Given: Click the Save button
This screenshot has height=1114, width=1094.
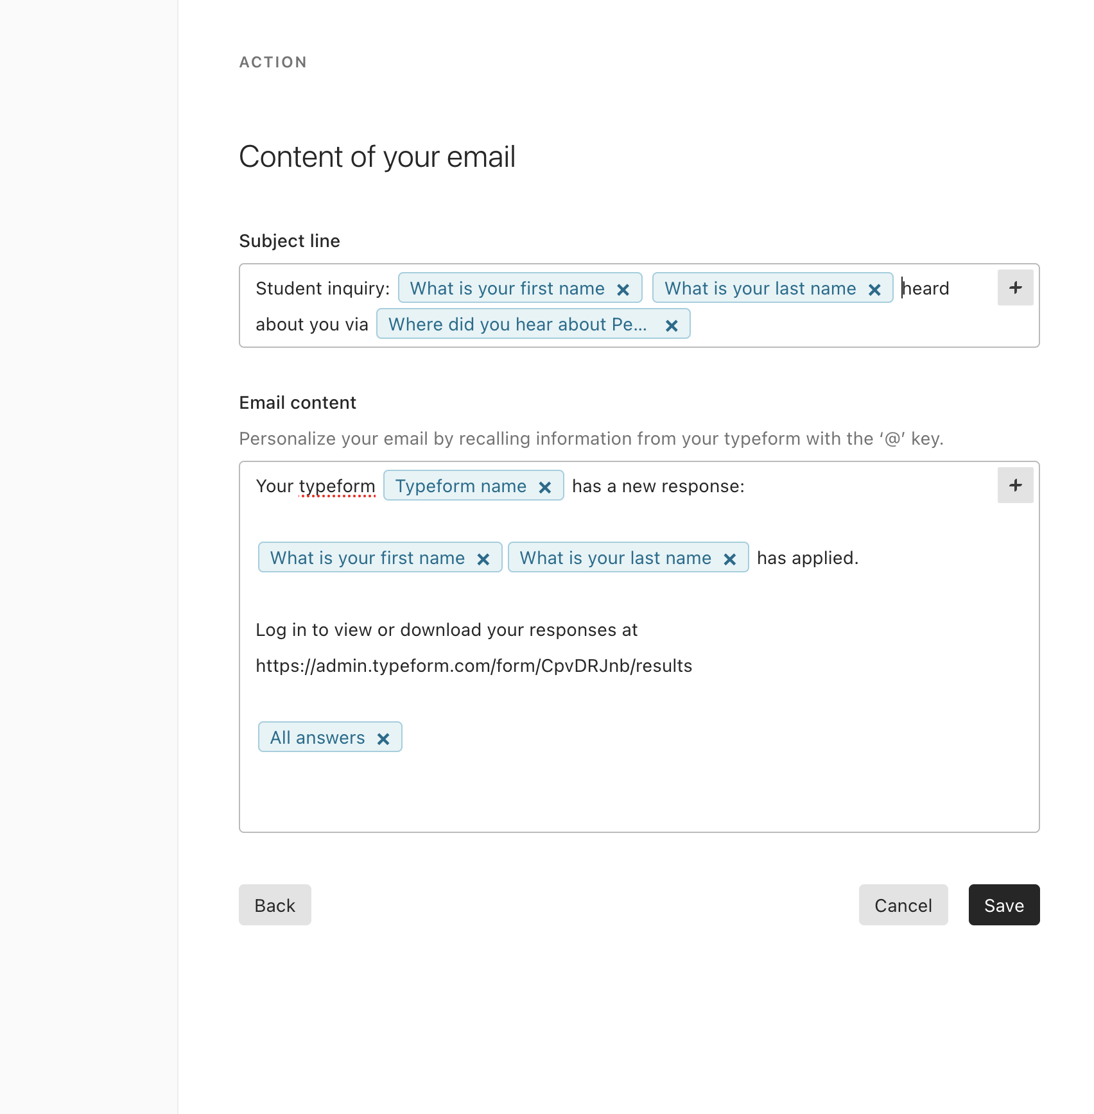Looking at the screenshot, I should (1004, 905).
